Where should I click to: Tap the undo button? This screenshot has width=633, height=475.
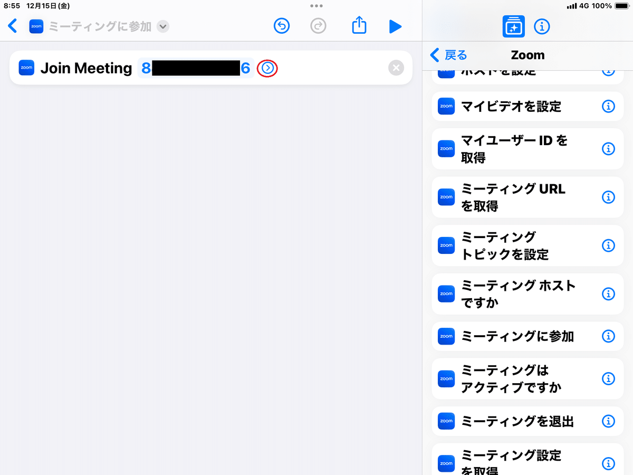pyautogui.click(x=282, y=26)
